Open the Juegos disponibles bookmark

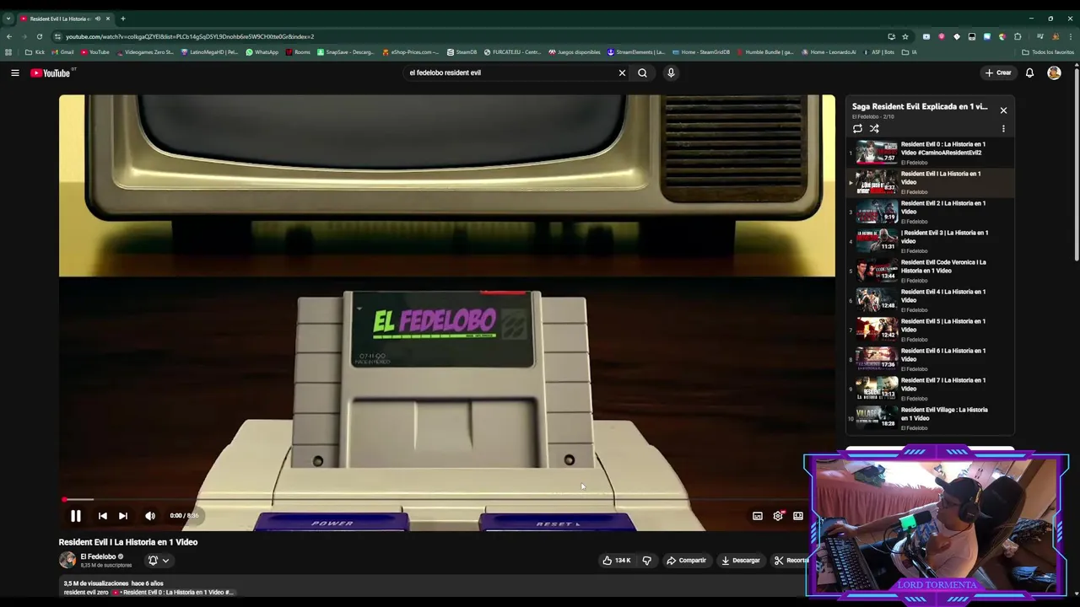click(574, 52)
